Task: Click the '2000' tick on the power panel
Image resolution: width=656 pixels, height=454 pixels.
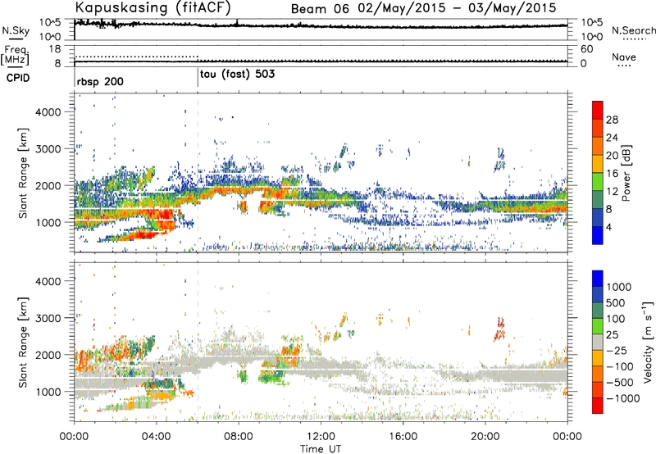Action: pyautogui.click(x=48, y=185)
